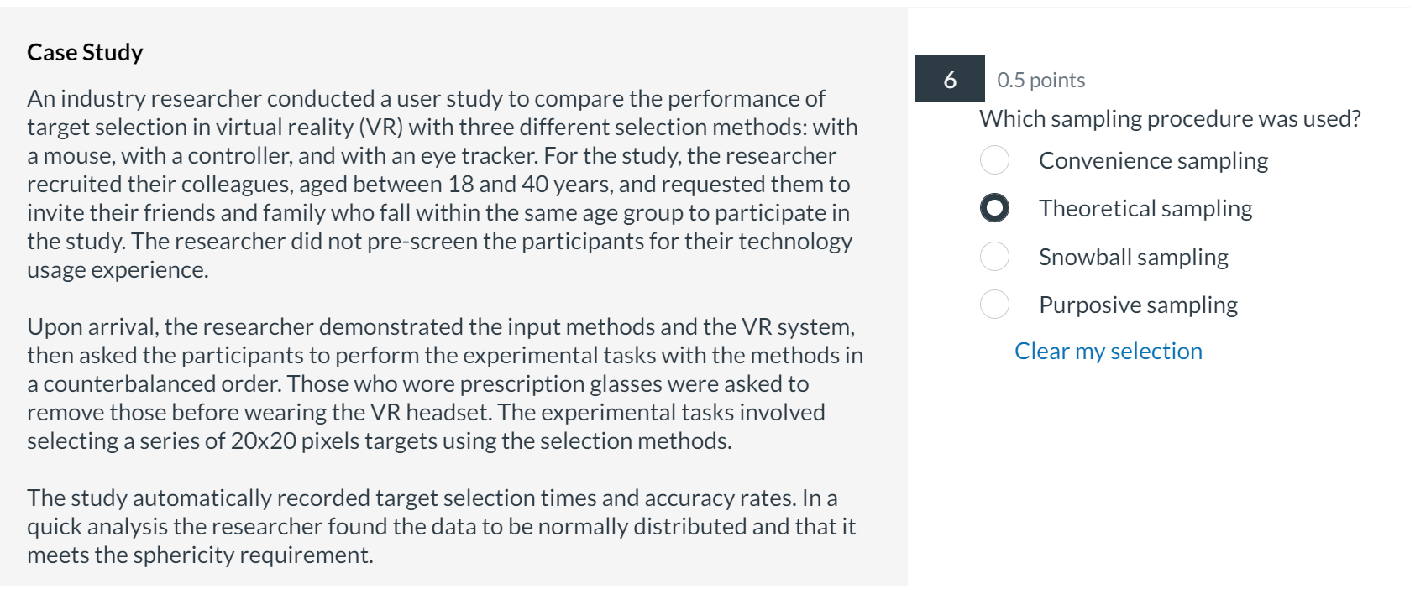Image resolution: width=1410 pixels, height=589 pixels.
Task: Click the 0.5 points label
Action: pos(1040,80)
